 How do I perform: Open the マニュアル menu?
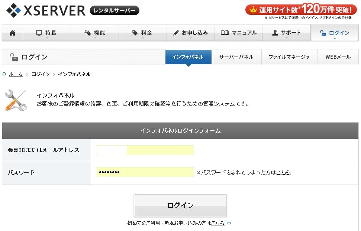[x=239, y=33]
